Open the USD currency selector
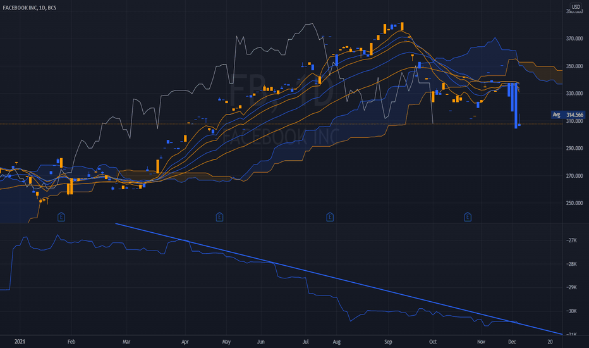 tap(576, 7)
